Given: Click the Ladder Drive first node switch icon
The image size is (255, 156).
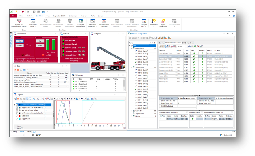Looking at the screenshot, I should [80, 48].
